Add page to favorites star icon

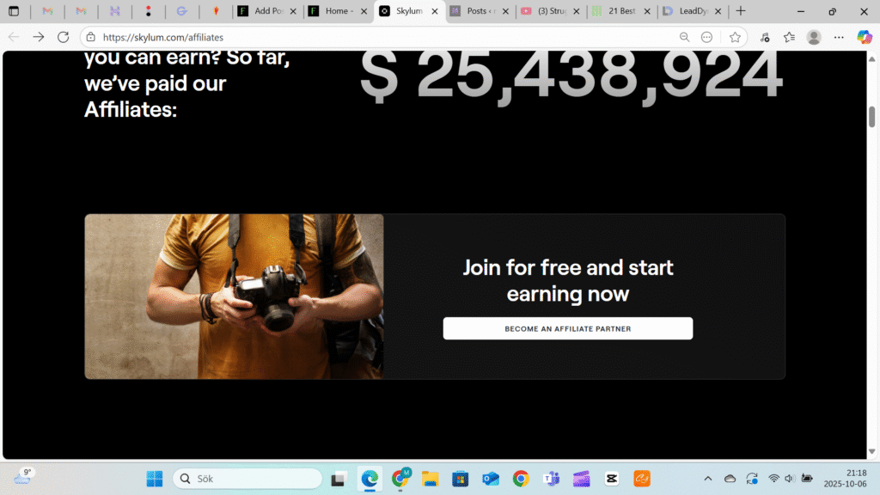pos(735,37)
